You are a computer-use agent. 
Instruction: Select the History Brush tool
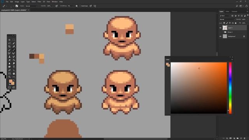(14, 57)
